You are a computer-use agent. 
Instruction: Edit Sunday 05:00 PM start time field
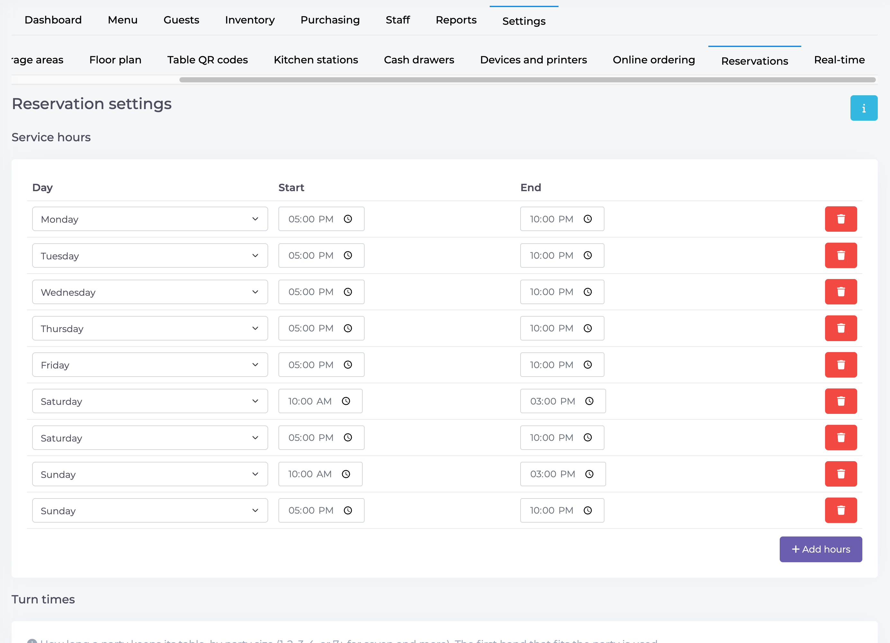click(322, 510)
